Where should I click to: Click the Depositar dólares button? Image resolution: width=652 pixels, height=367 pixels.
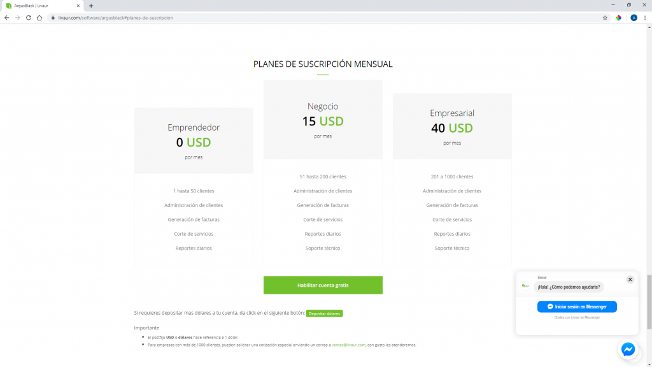pos(324,313)
